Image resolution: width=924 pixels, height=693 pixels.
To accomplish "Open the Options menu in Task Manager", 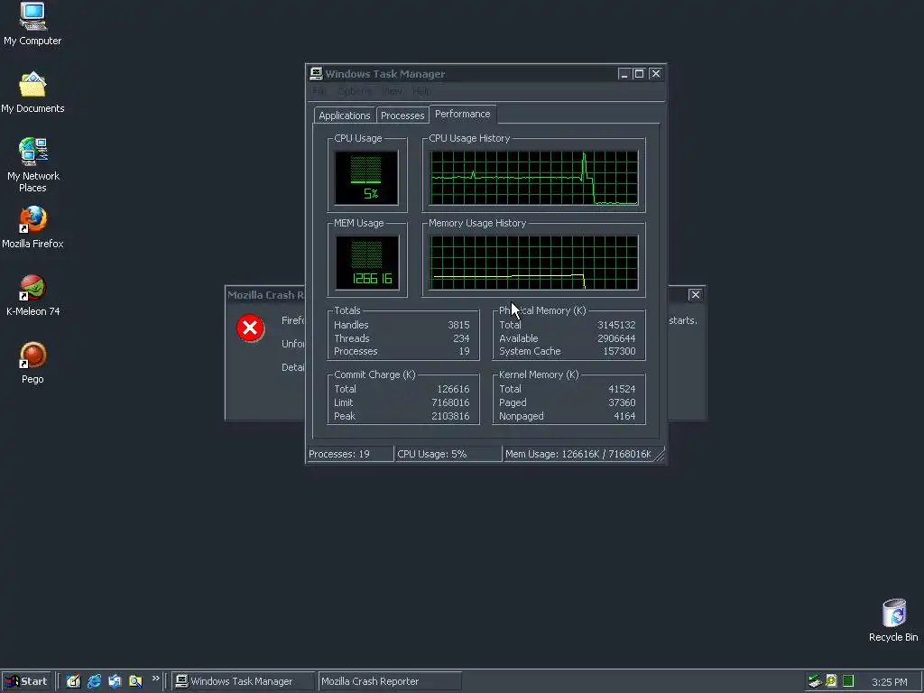I will pos(354,91).
